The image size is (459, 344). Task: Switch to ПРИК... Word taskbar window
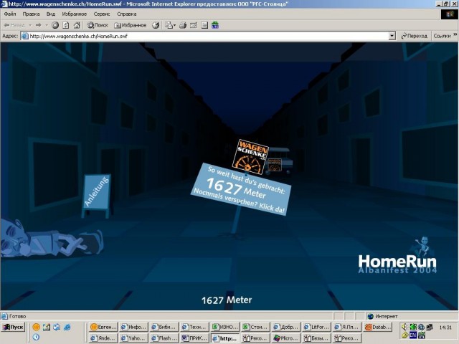tap(194, 338)
